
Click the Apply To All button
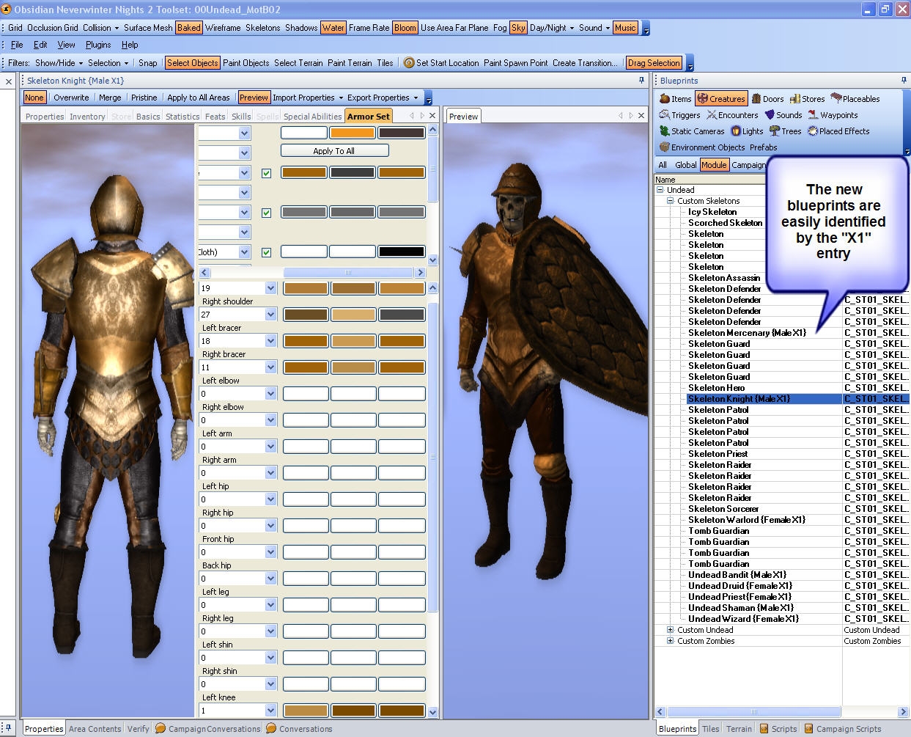point(334,151)
